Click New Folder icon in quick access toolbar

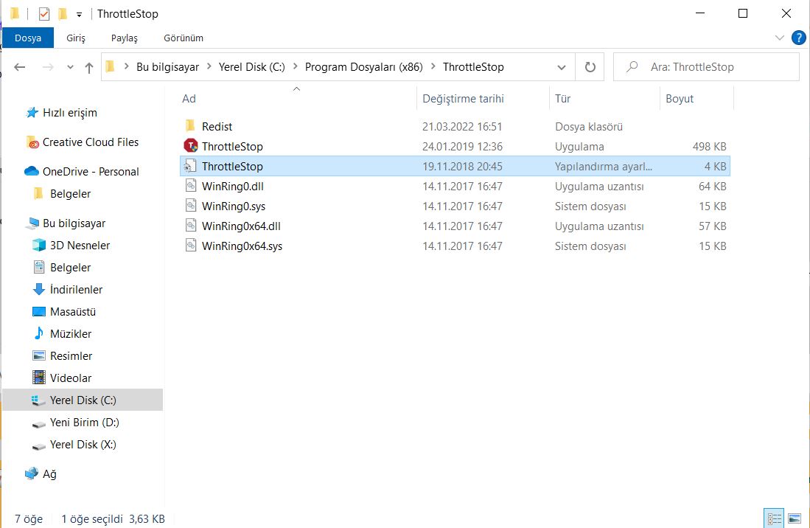(x=63, y=13)
